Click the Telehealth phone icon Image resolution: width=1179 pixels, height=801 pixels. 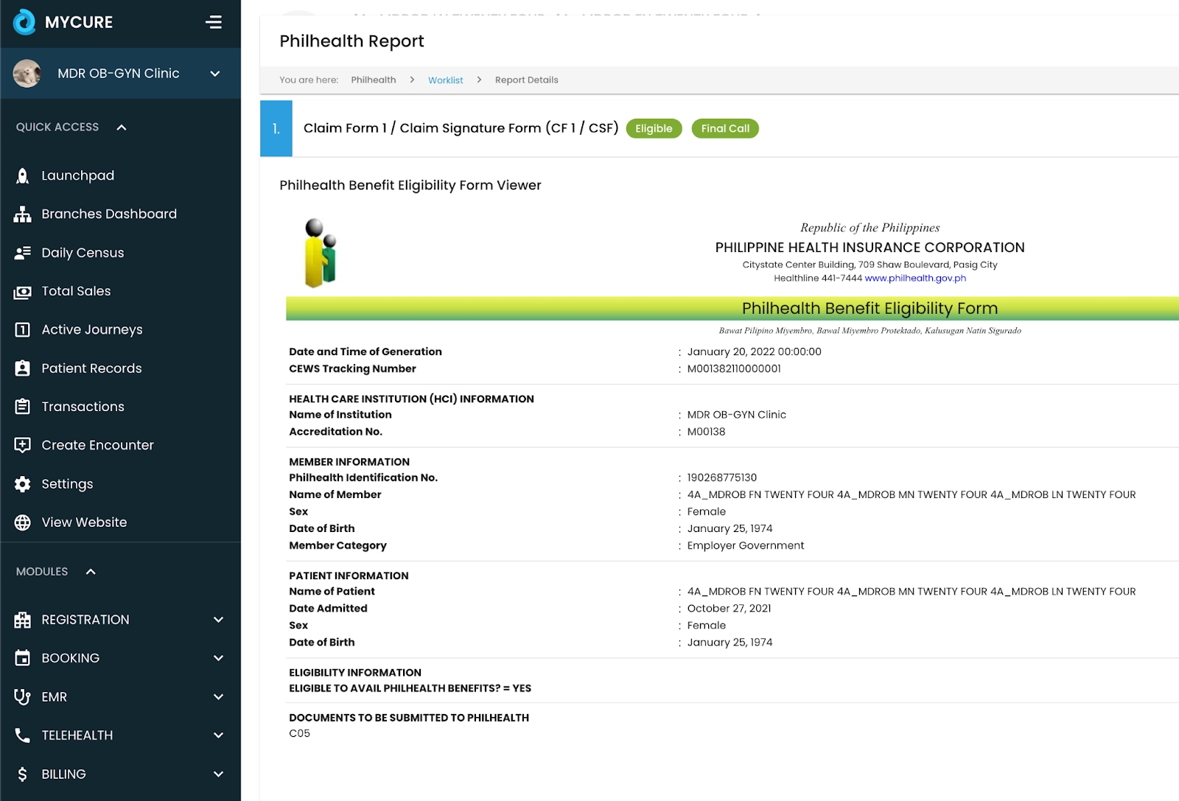[23, 735]
